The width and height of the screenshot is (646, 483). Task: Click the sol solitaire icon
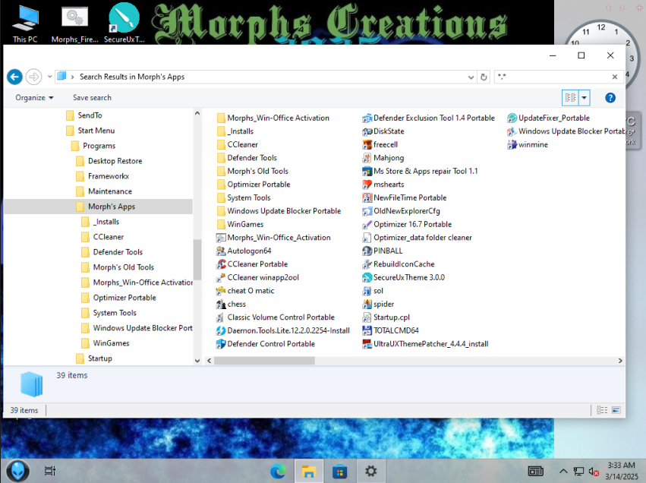[x=367, y=291]
